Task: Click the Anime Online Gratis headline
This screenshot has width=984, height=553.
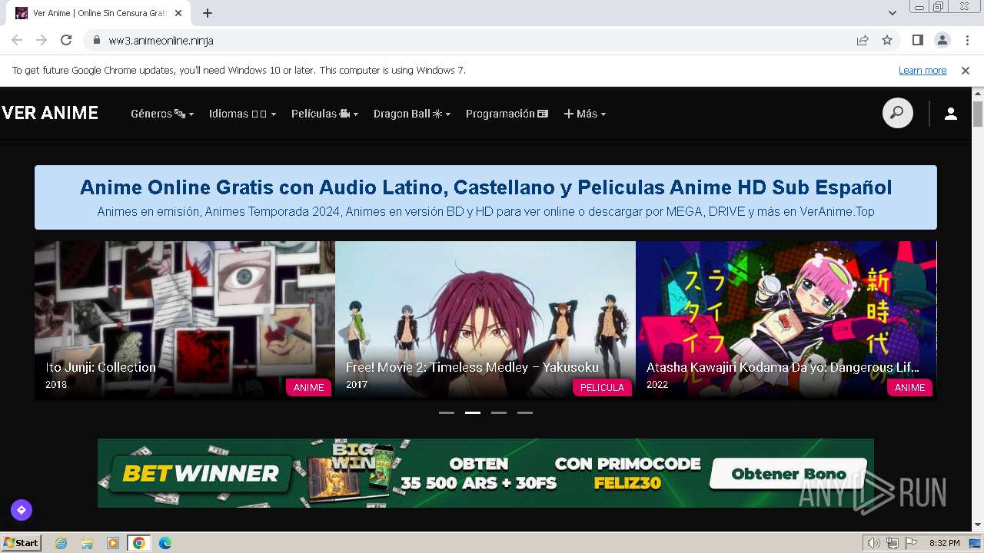Action: click(486, 187)
